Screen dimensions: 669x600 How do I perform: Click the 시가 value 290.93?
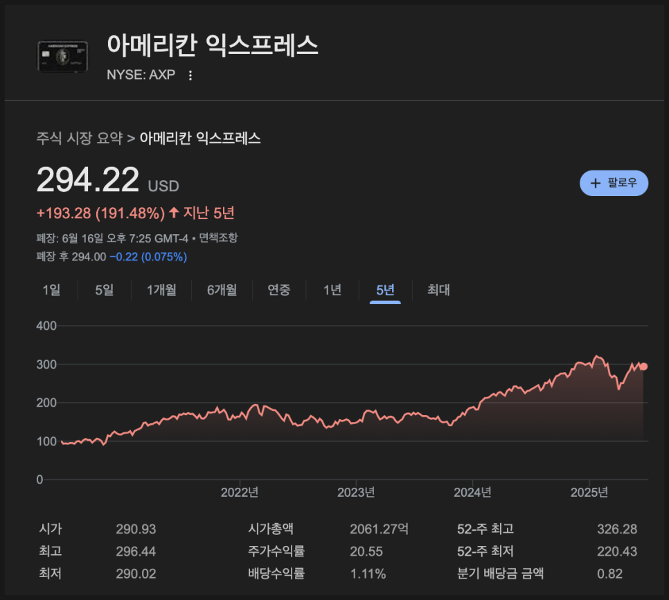(x=136, y=529)
